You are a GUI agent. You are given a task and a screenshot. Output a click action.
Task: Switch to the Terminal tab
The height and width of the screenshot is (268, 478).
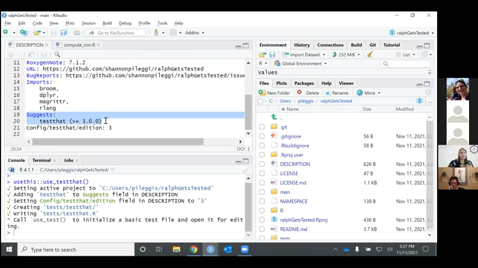click(41, 160)
